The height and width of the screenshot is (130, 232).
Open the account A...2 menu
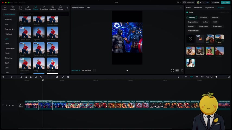(200, 2)
